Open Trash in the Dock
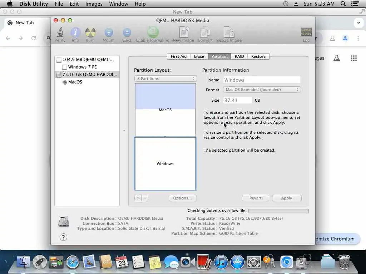This screenshot has width=366, height=274. [344, 262]
